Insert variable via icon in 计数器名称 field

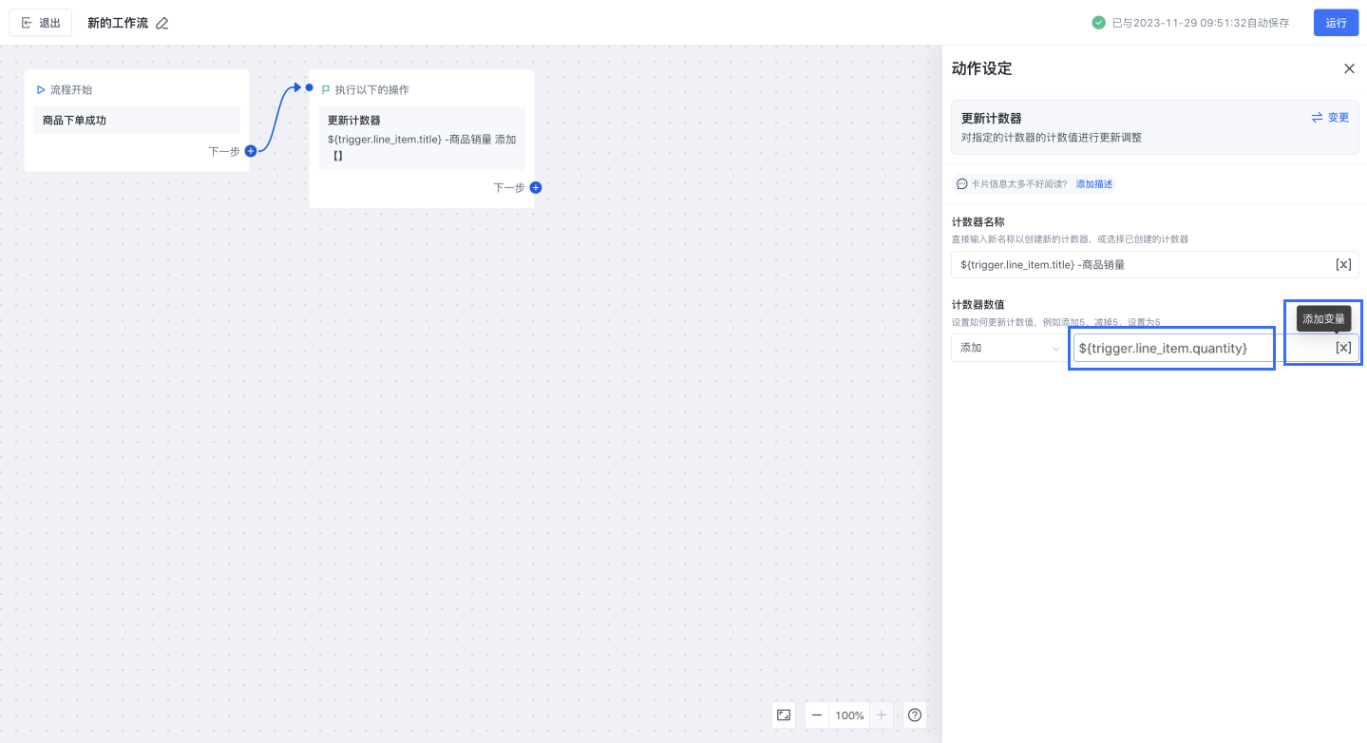coord(1343,265)
